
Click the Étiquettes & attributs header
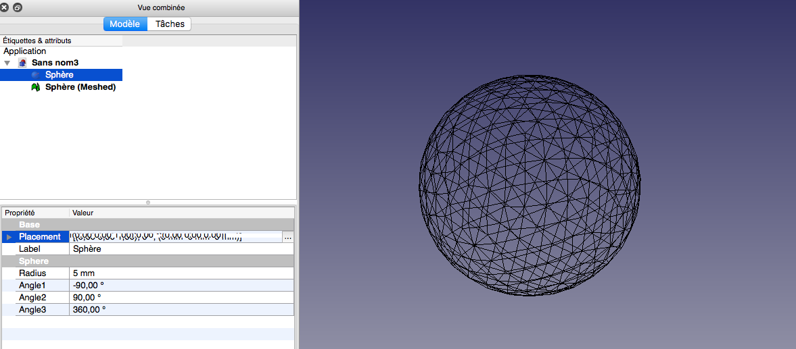tap(62, 41)
